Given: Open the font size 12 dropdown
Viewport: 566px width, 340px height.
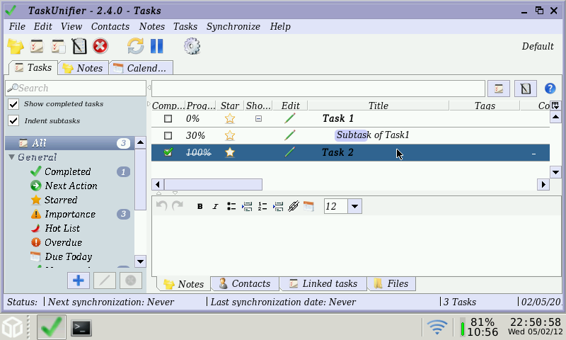Looking at the screenshot, I should (x=355, y=206).
